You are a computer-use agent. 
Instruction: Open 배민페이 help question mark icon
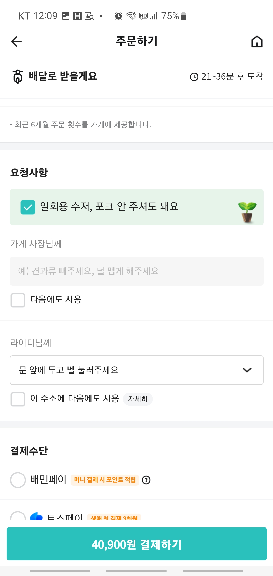(x=146, y=480)
